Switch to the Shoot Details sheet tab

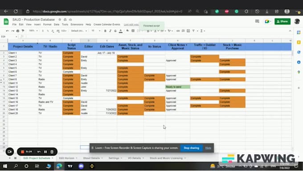point(91,158)
